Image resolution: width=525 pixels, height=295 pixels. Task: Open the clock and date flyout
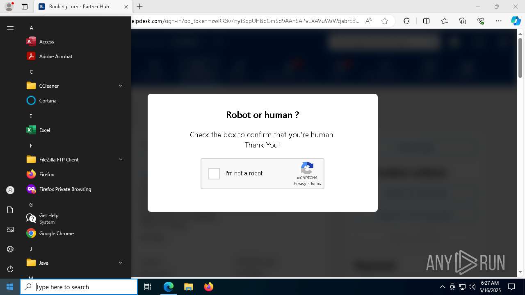(490, 287)
